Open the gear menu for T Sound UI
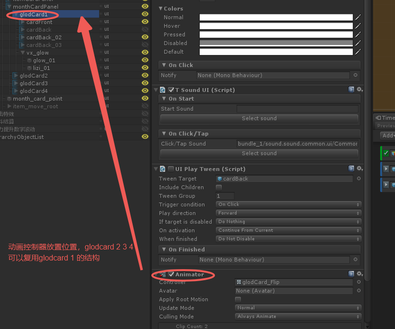Image resolution: width=395 pixels, height=329 pixels. pos(360,90)
